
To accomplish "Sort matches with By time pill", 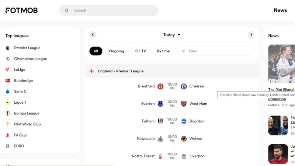I will click(x=163, y=51).
